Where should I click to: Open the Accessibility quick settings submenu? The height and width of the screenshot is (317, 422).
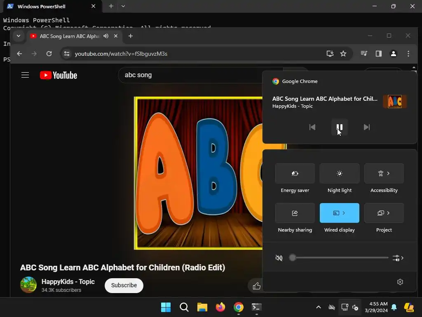pyautogui.click(x=384, y=173)
